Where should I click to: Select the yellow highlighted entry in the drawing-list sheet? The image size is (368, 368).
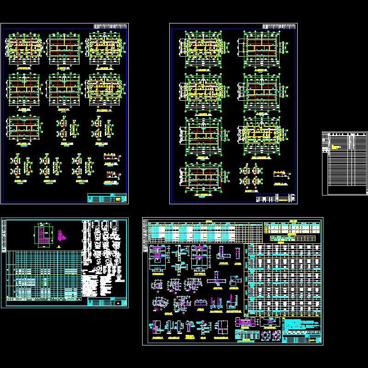pyautogui.click(x=336, y=147)
